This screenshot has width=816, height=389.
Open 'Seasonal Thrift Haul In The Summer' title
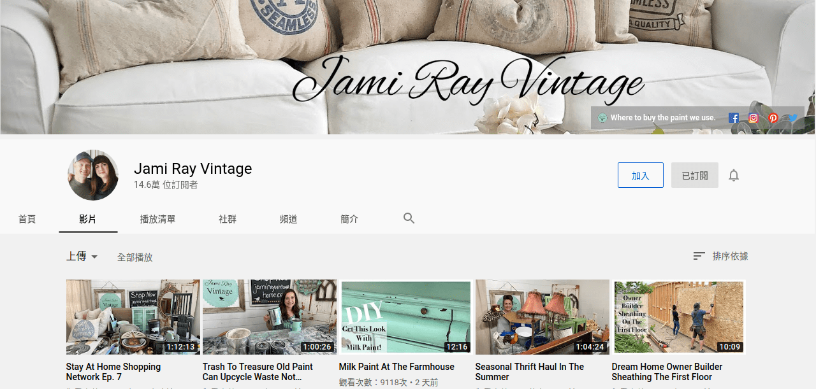pos(530,372)
